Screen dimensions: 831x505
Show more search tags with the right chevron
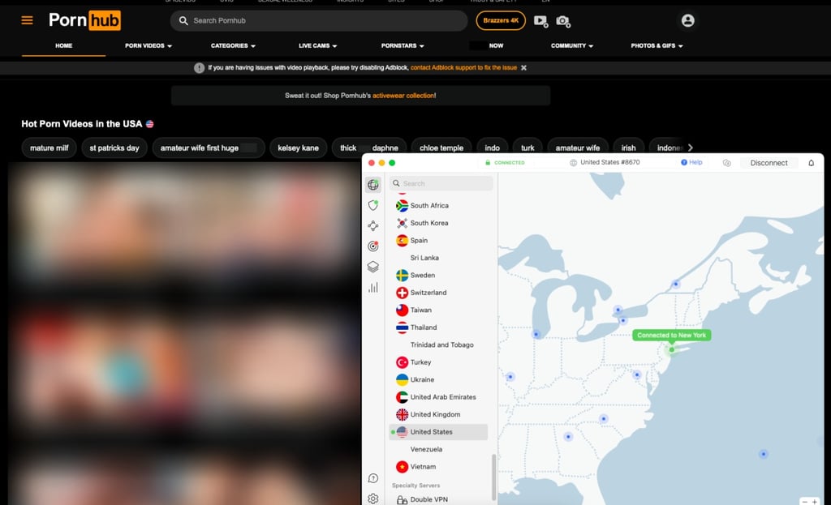(690, 148)
